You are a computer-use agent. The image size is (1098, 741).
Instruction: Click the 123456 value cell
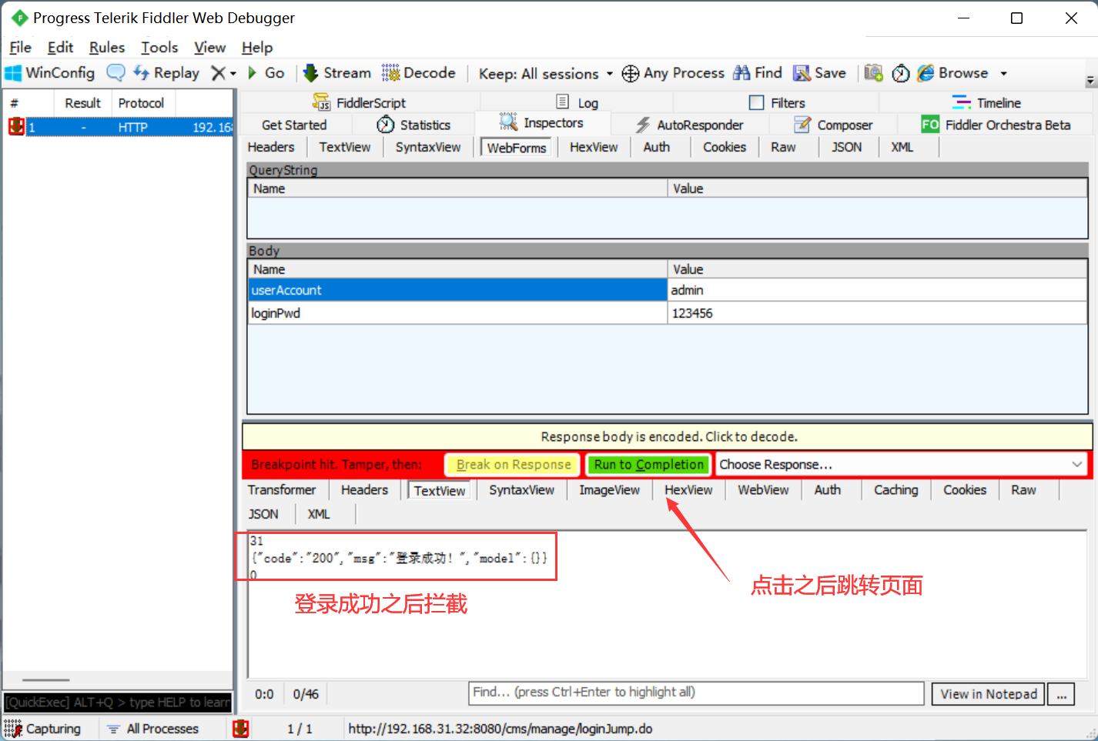(877, 313)
